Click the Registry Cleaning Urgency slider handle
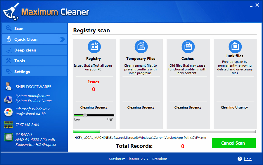This screenshot has width=263, height=165. coord(85,115)
